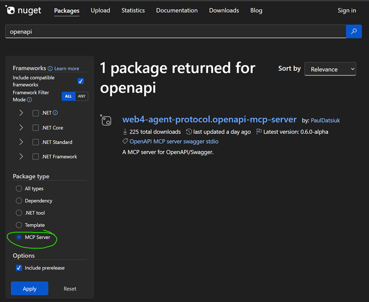
Task: Click '225 total downloads' text
Action: pos(155,131)
